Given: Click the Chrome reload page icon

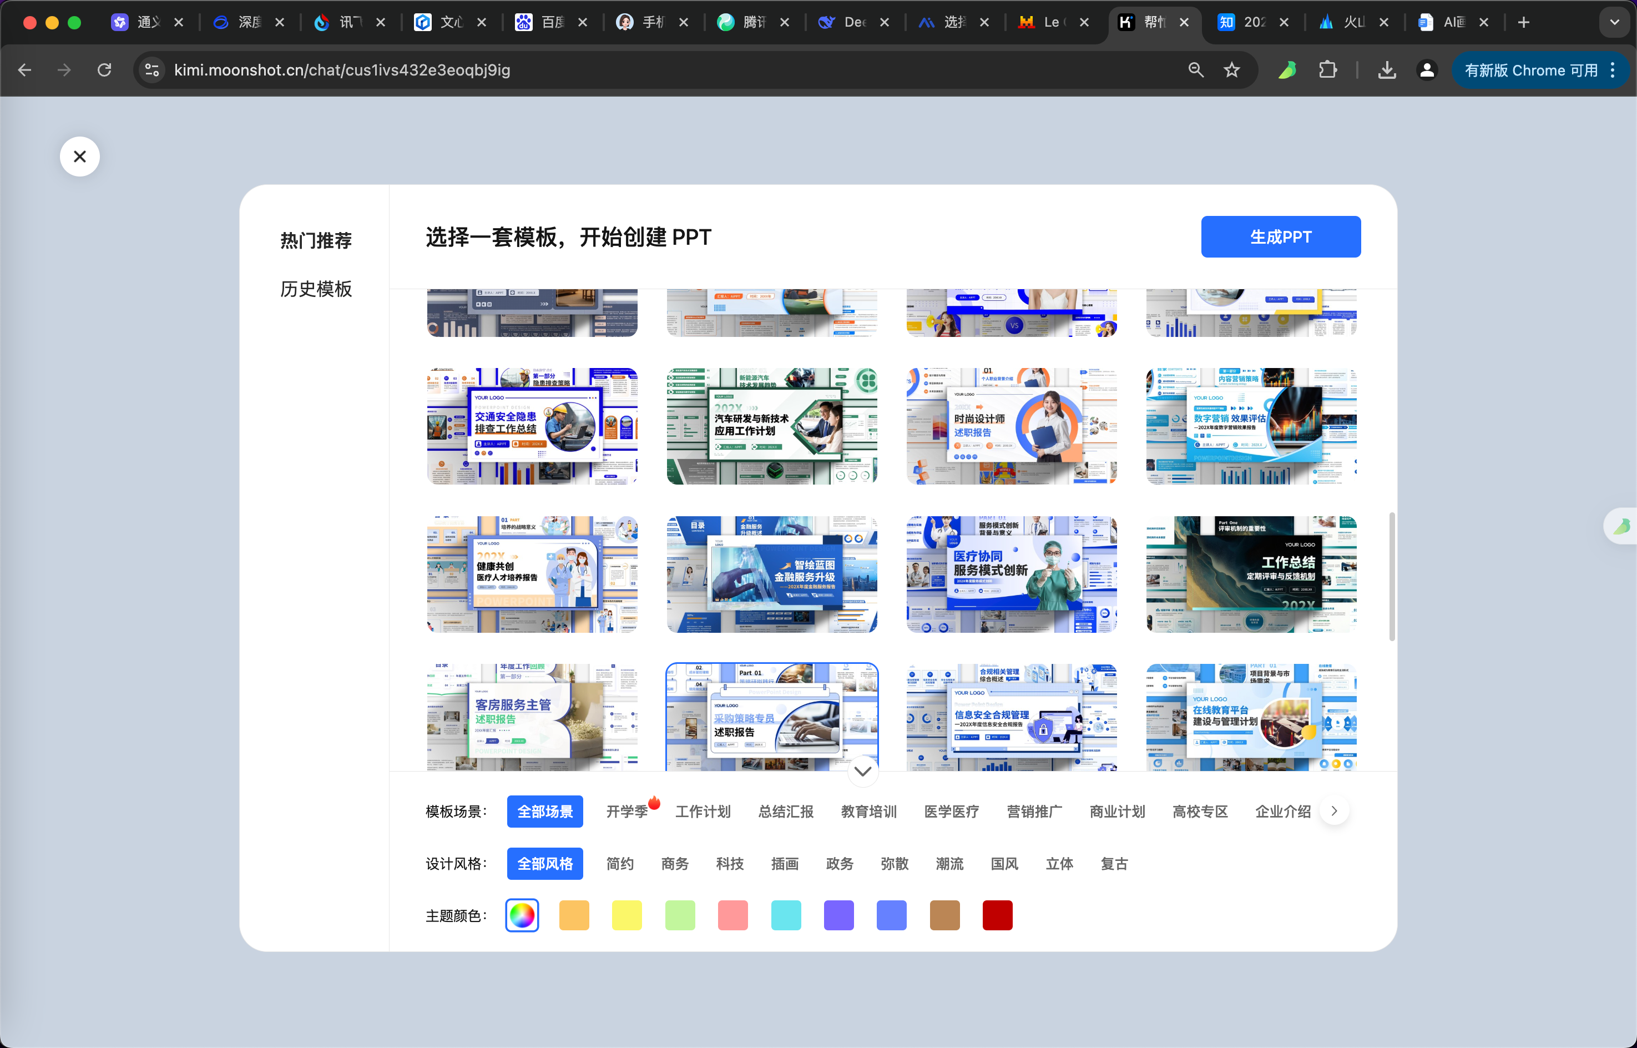Looking at the screenshot, I should (104, 70).
